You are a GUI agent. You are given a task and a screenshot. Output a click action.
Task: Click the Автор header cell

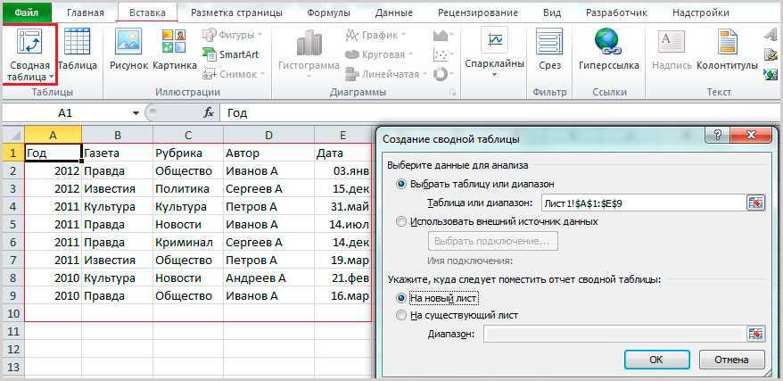(x=268, y=153)
